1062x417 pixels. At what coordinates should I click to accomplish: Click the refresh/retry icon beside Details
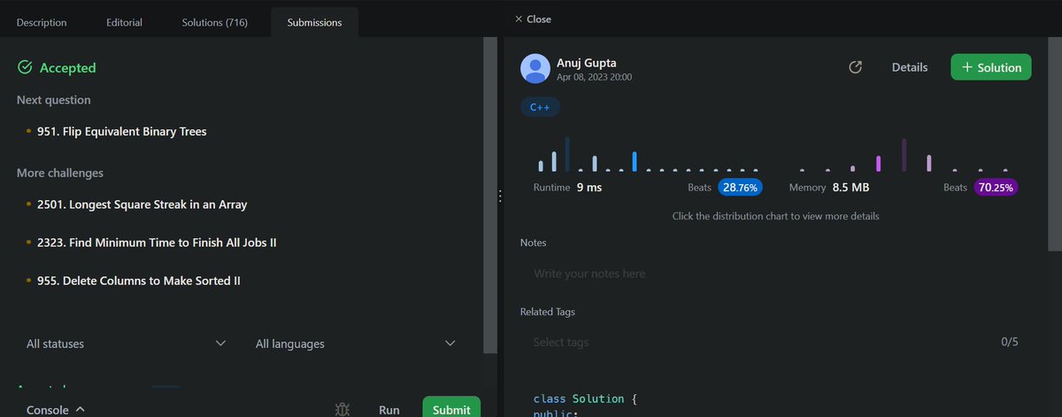[x=855, y=67]
